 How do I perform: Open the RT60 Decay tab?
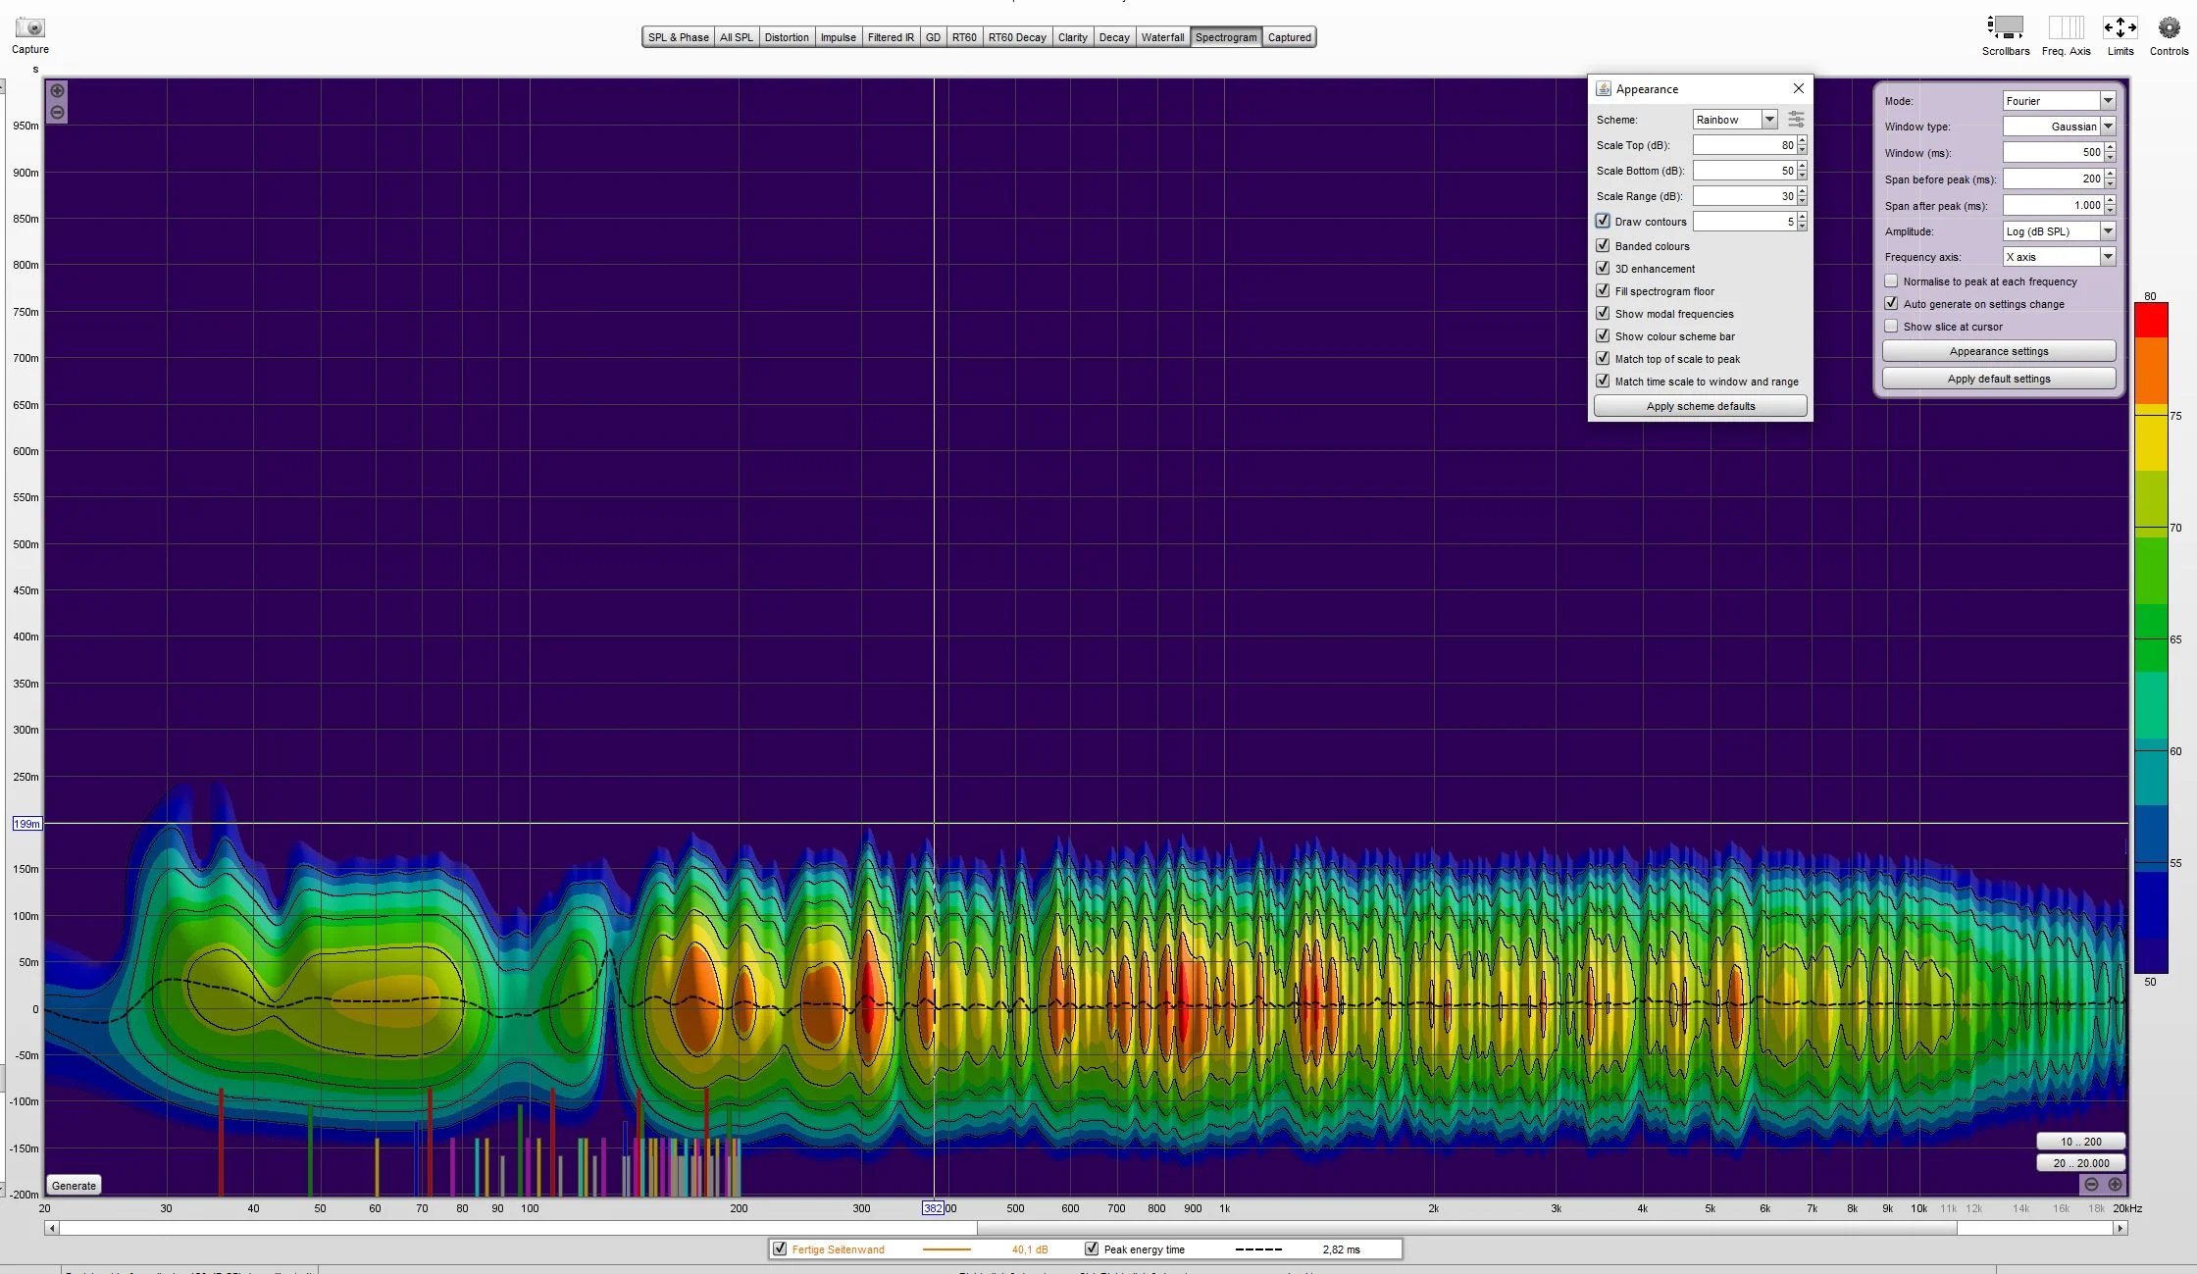[1017, 37]
